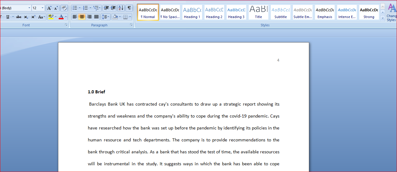The image size is (397, 172).
Task: Apply the Heading 1 style
Action: coord(192,12)
